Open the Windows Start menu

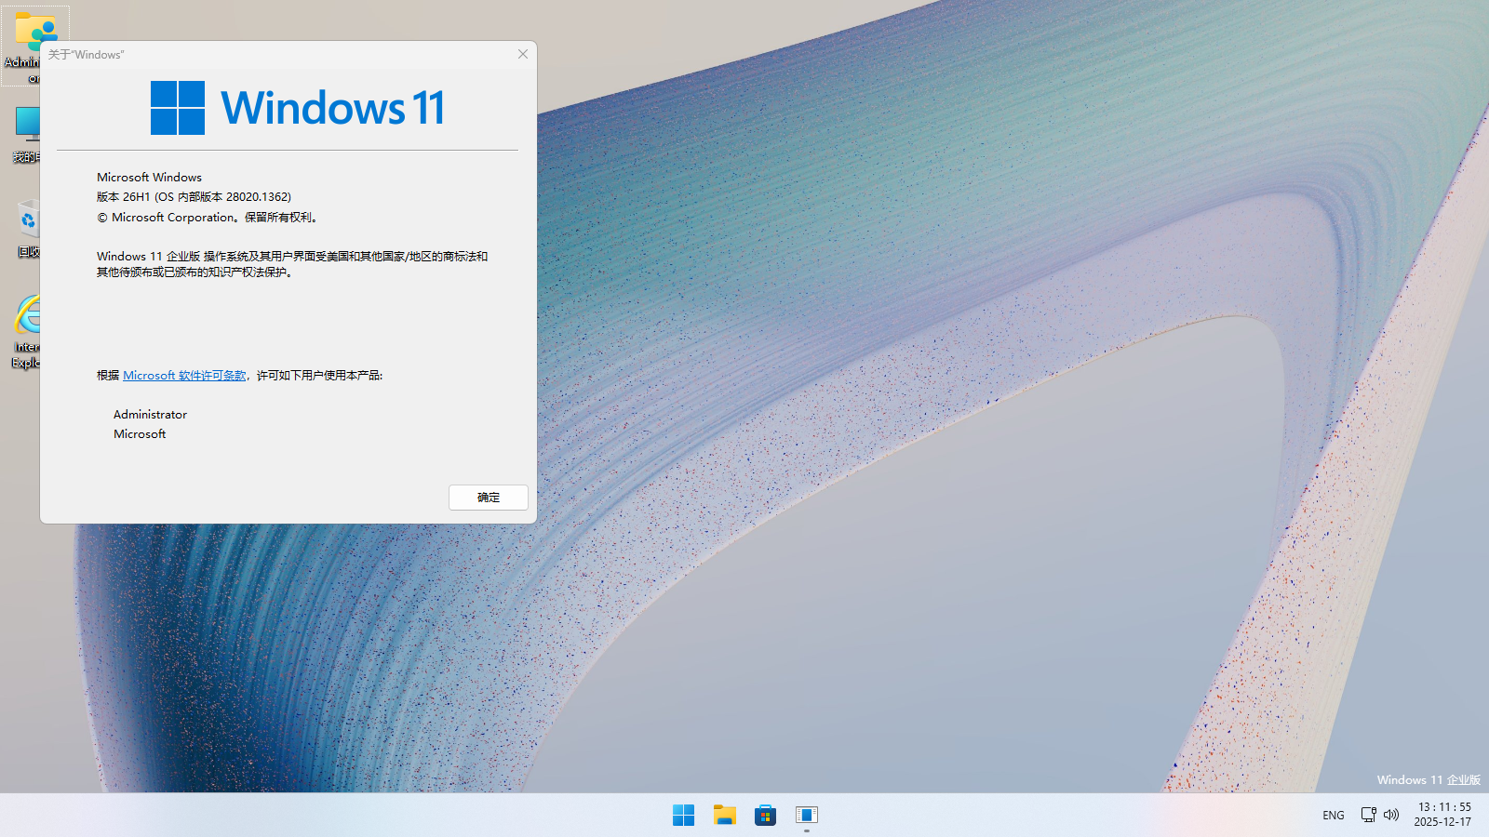[683, 815]
